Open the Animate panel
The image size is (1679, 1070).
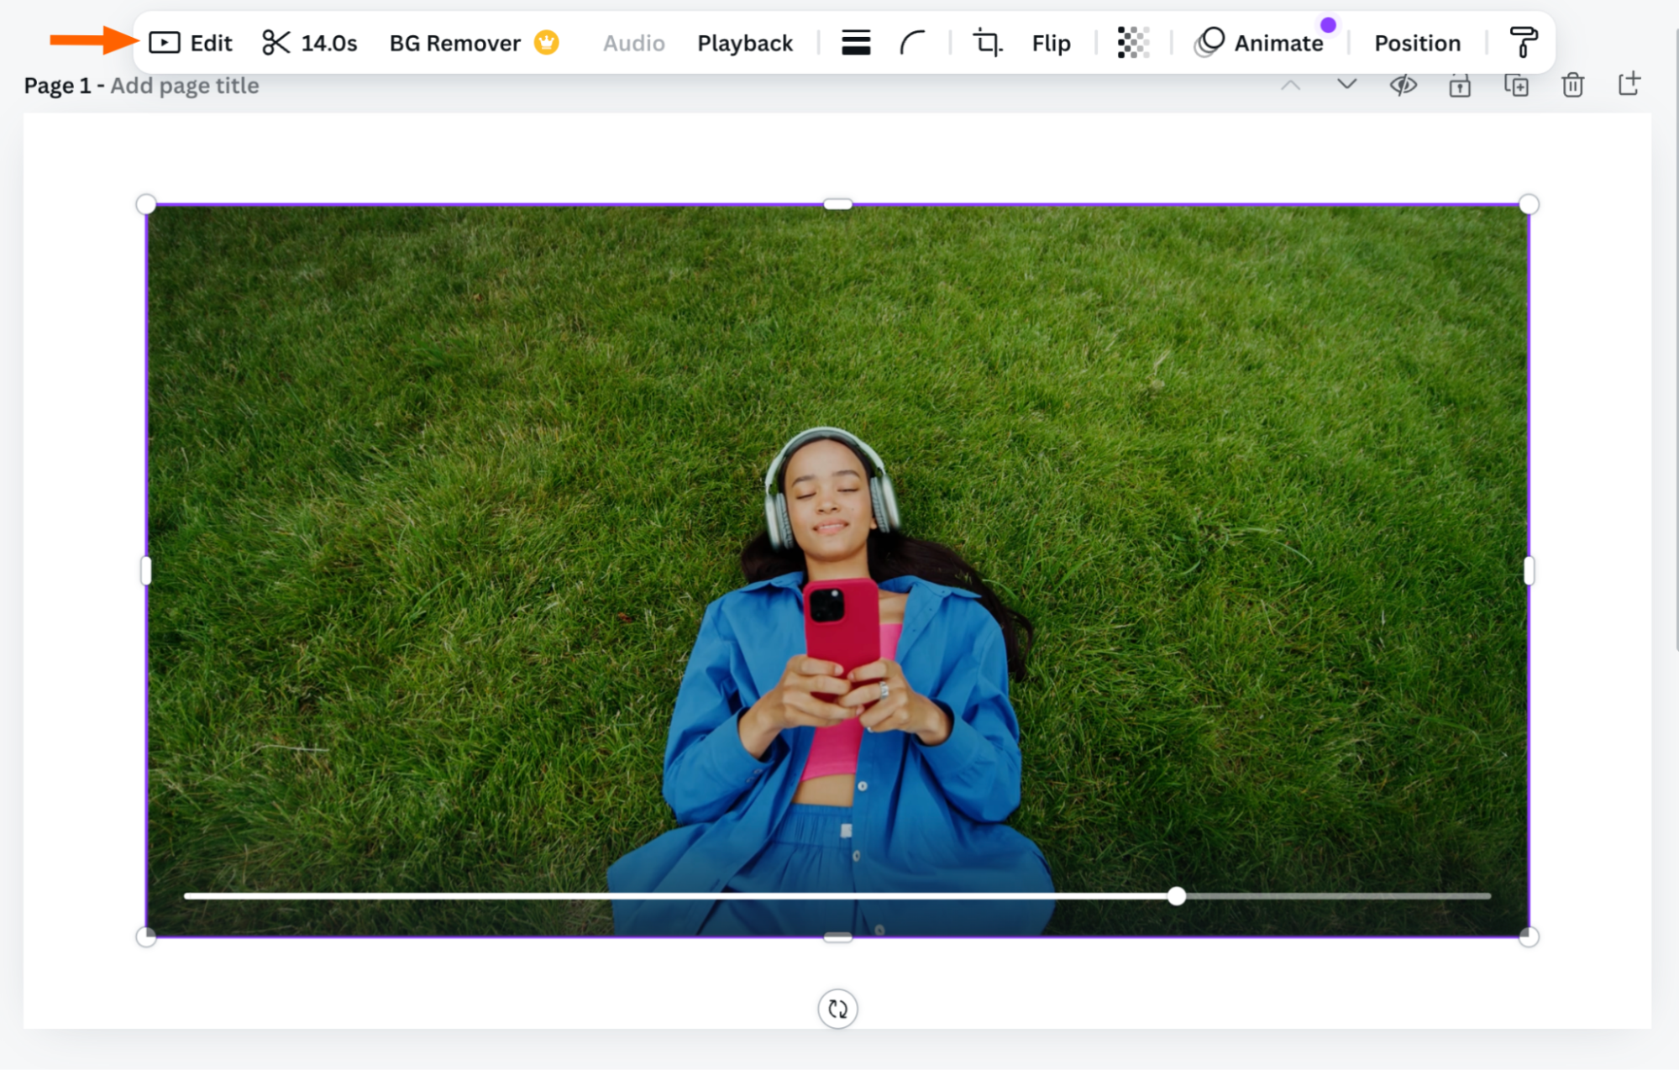1259,43
